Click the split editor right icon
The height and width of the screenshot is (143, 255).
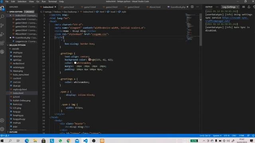(x=192, y=7)
